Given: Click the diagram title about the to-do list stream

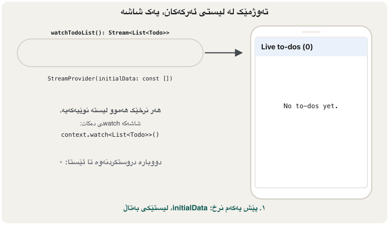Looking at the screenshot, I should tap(194, 12).
